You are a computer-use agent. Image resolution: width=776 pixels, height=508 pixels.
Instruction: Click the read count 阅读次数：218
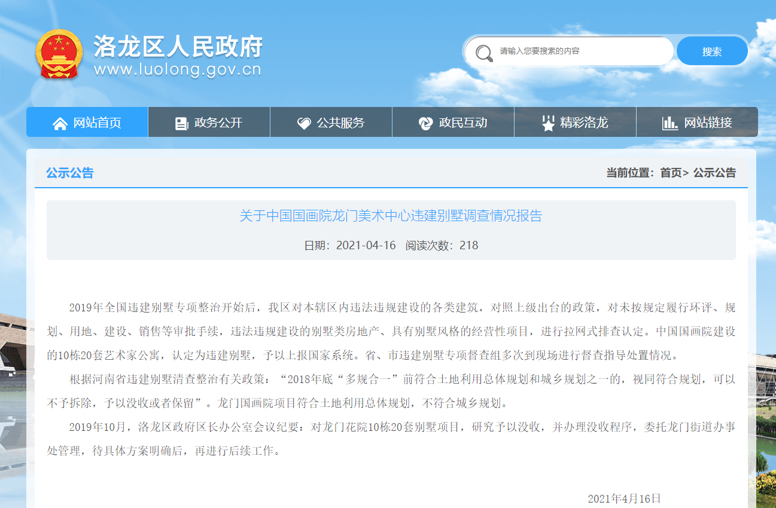coord(442,245)
